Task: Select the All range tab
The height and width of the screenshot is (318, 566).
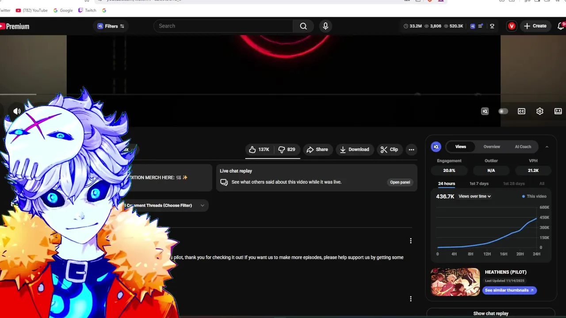Action: pos(542,183)
